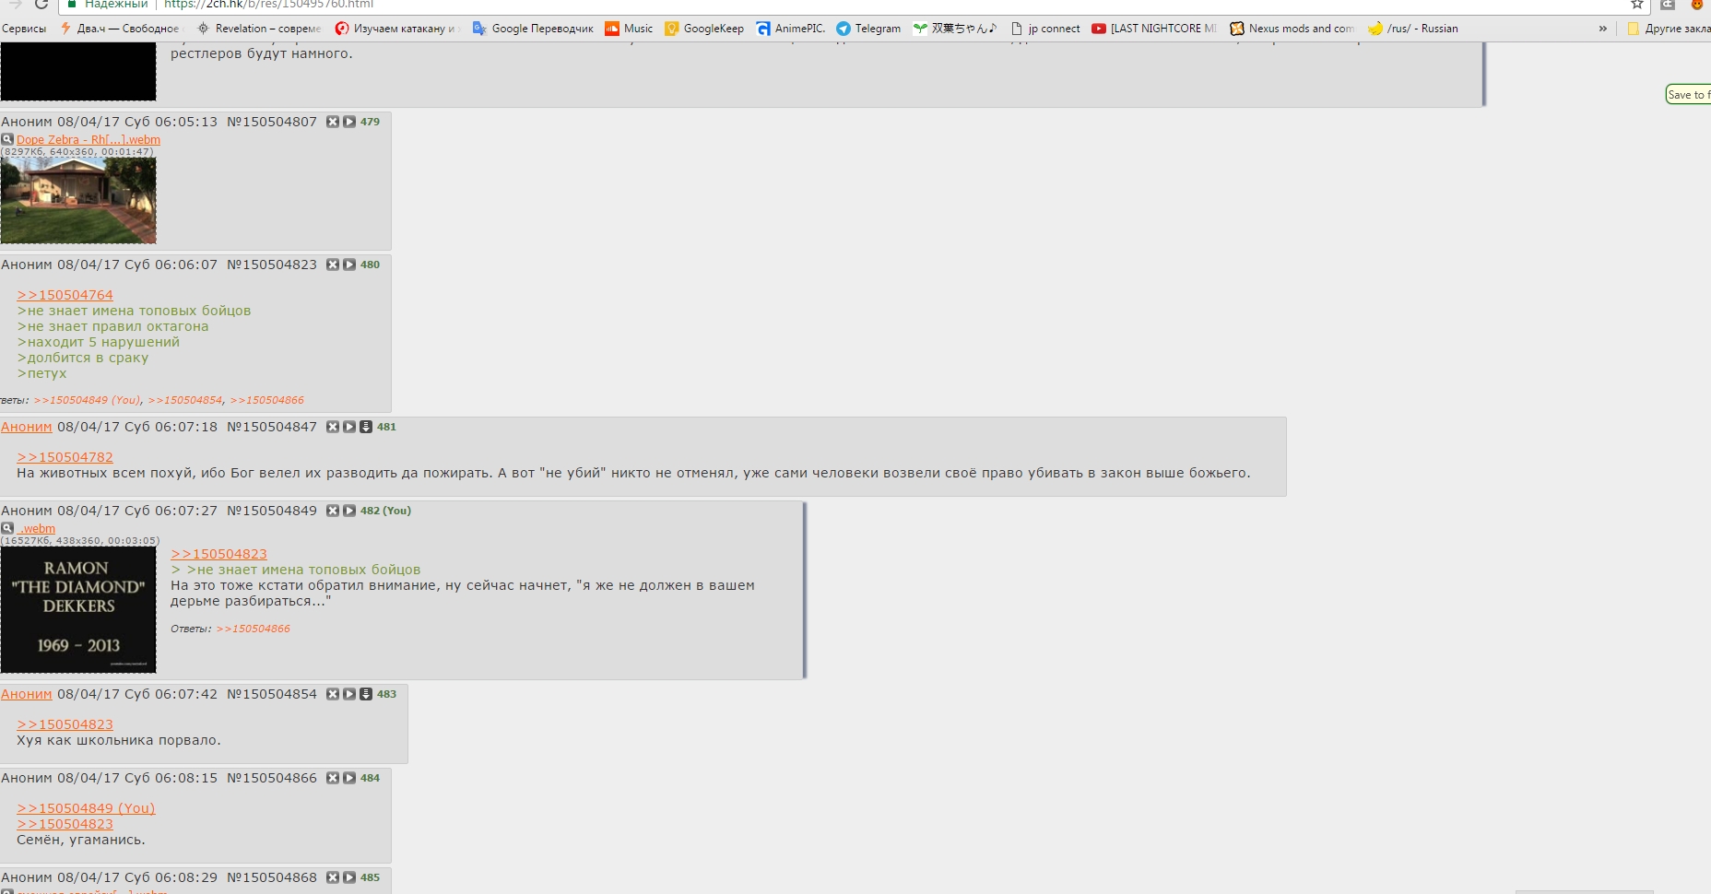Click the reply arrow icon on post 479
The image size is (1711, 894).
(349, 122)
